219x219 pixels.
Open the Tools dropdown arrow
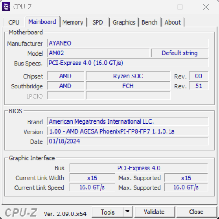[128, 212]
